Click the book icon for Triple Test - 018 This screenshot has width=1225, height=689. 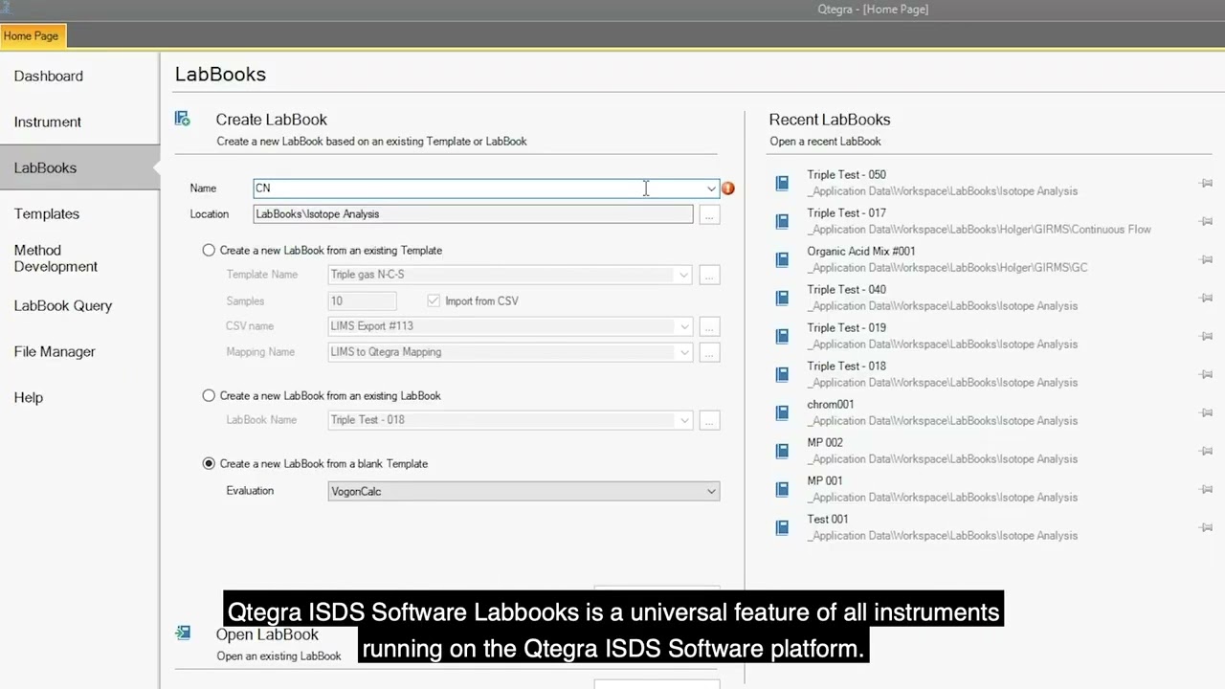pyautogui.click(x=782, y=374)
